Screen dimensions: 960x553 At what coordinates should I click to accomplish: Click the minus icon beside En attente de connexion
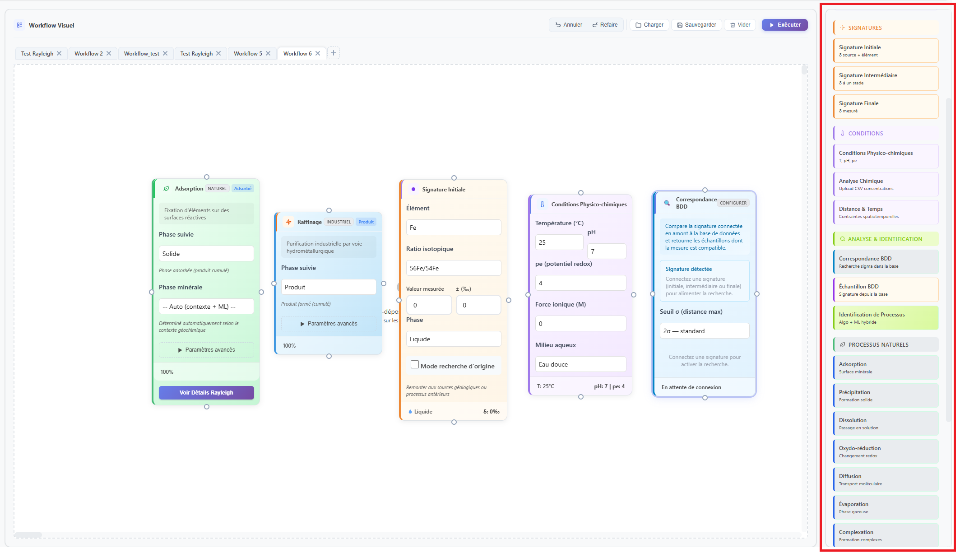746,388
